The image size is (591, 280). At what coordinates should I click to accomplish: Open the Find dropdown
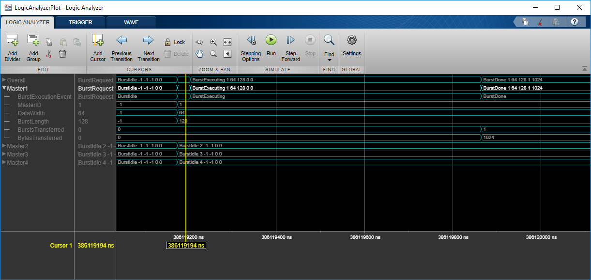click(x=329, y=60)
